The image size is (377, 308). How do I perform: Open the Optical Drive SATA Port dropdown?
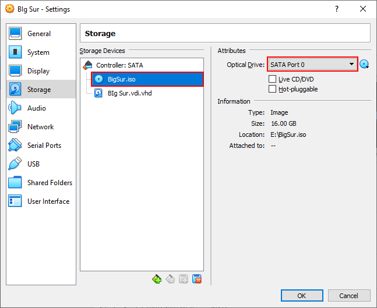coord(312,65)
